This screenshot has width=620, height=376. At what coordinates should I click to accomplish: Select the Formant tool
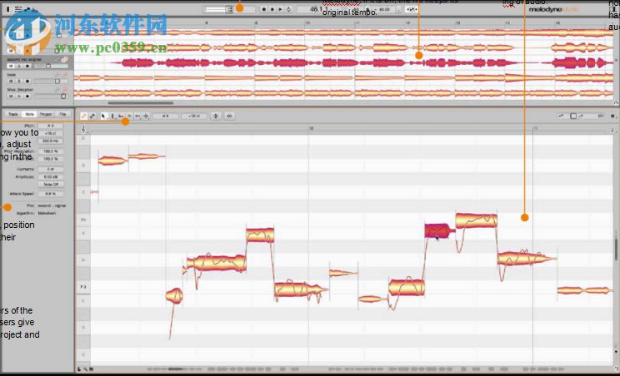point(121,116)
